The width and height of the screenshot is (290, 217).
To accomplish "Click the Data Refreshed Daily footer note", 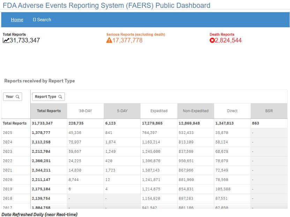I will point(39,215).
